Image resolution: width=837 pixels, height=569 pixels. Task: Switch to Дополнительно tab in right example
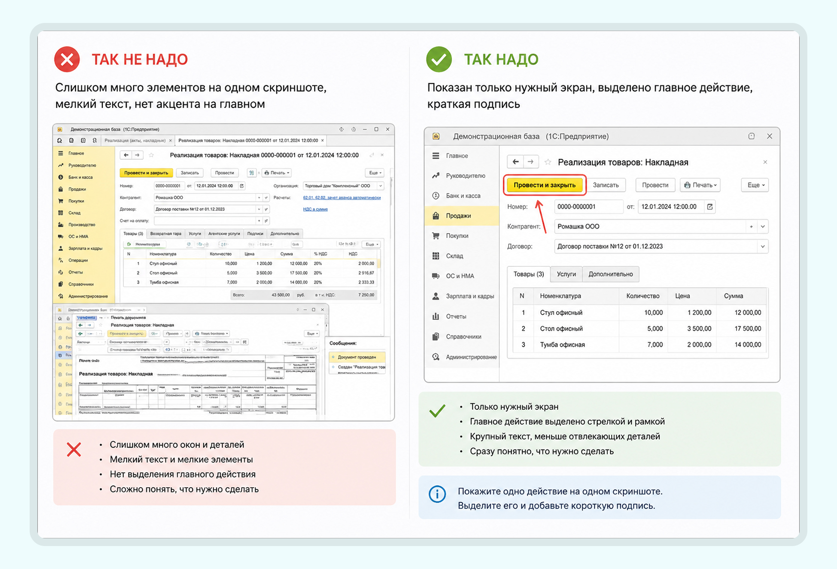tap(610, 274)
